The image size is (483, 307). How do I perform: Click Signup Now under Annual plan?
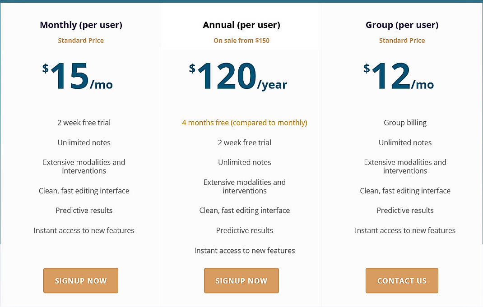[x=241, y=280]
